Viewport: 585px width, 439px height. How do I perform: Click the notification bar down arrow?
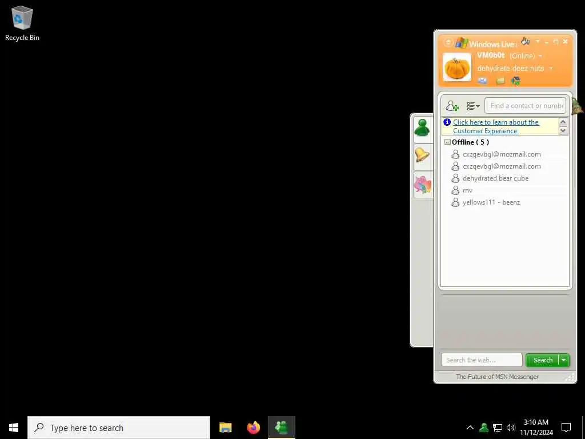(x=563, y=130)
